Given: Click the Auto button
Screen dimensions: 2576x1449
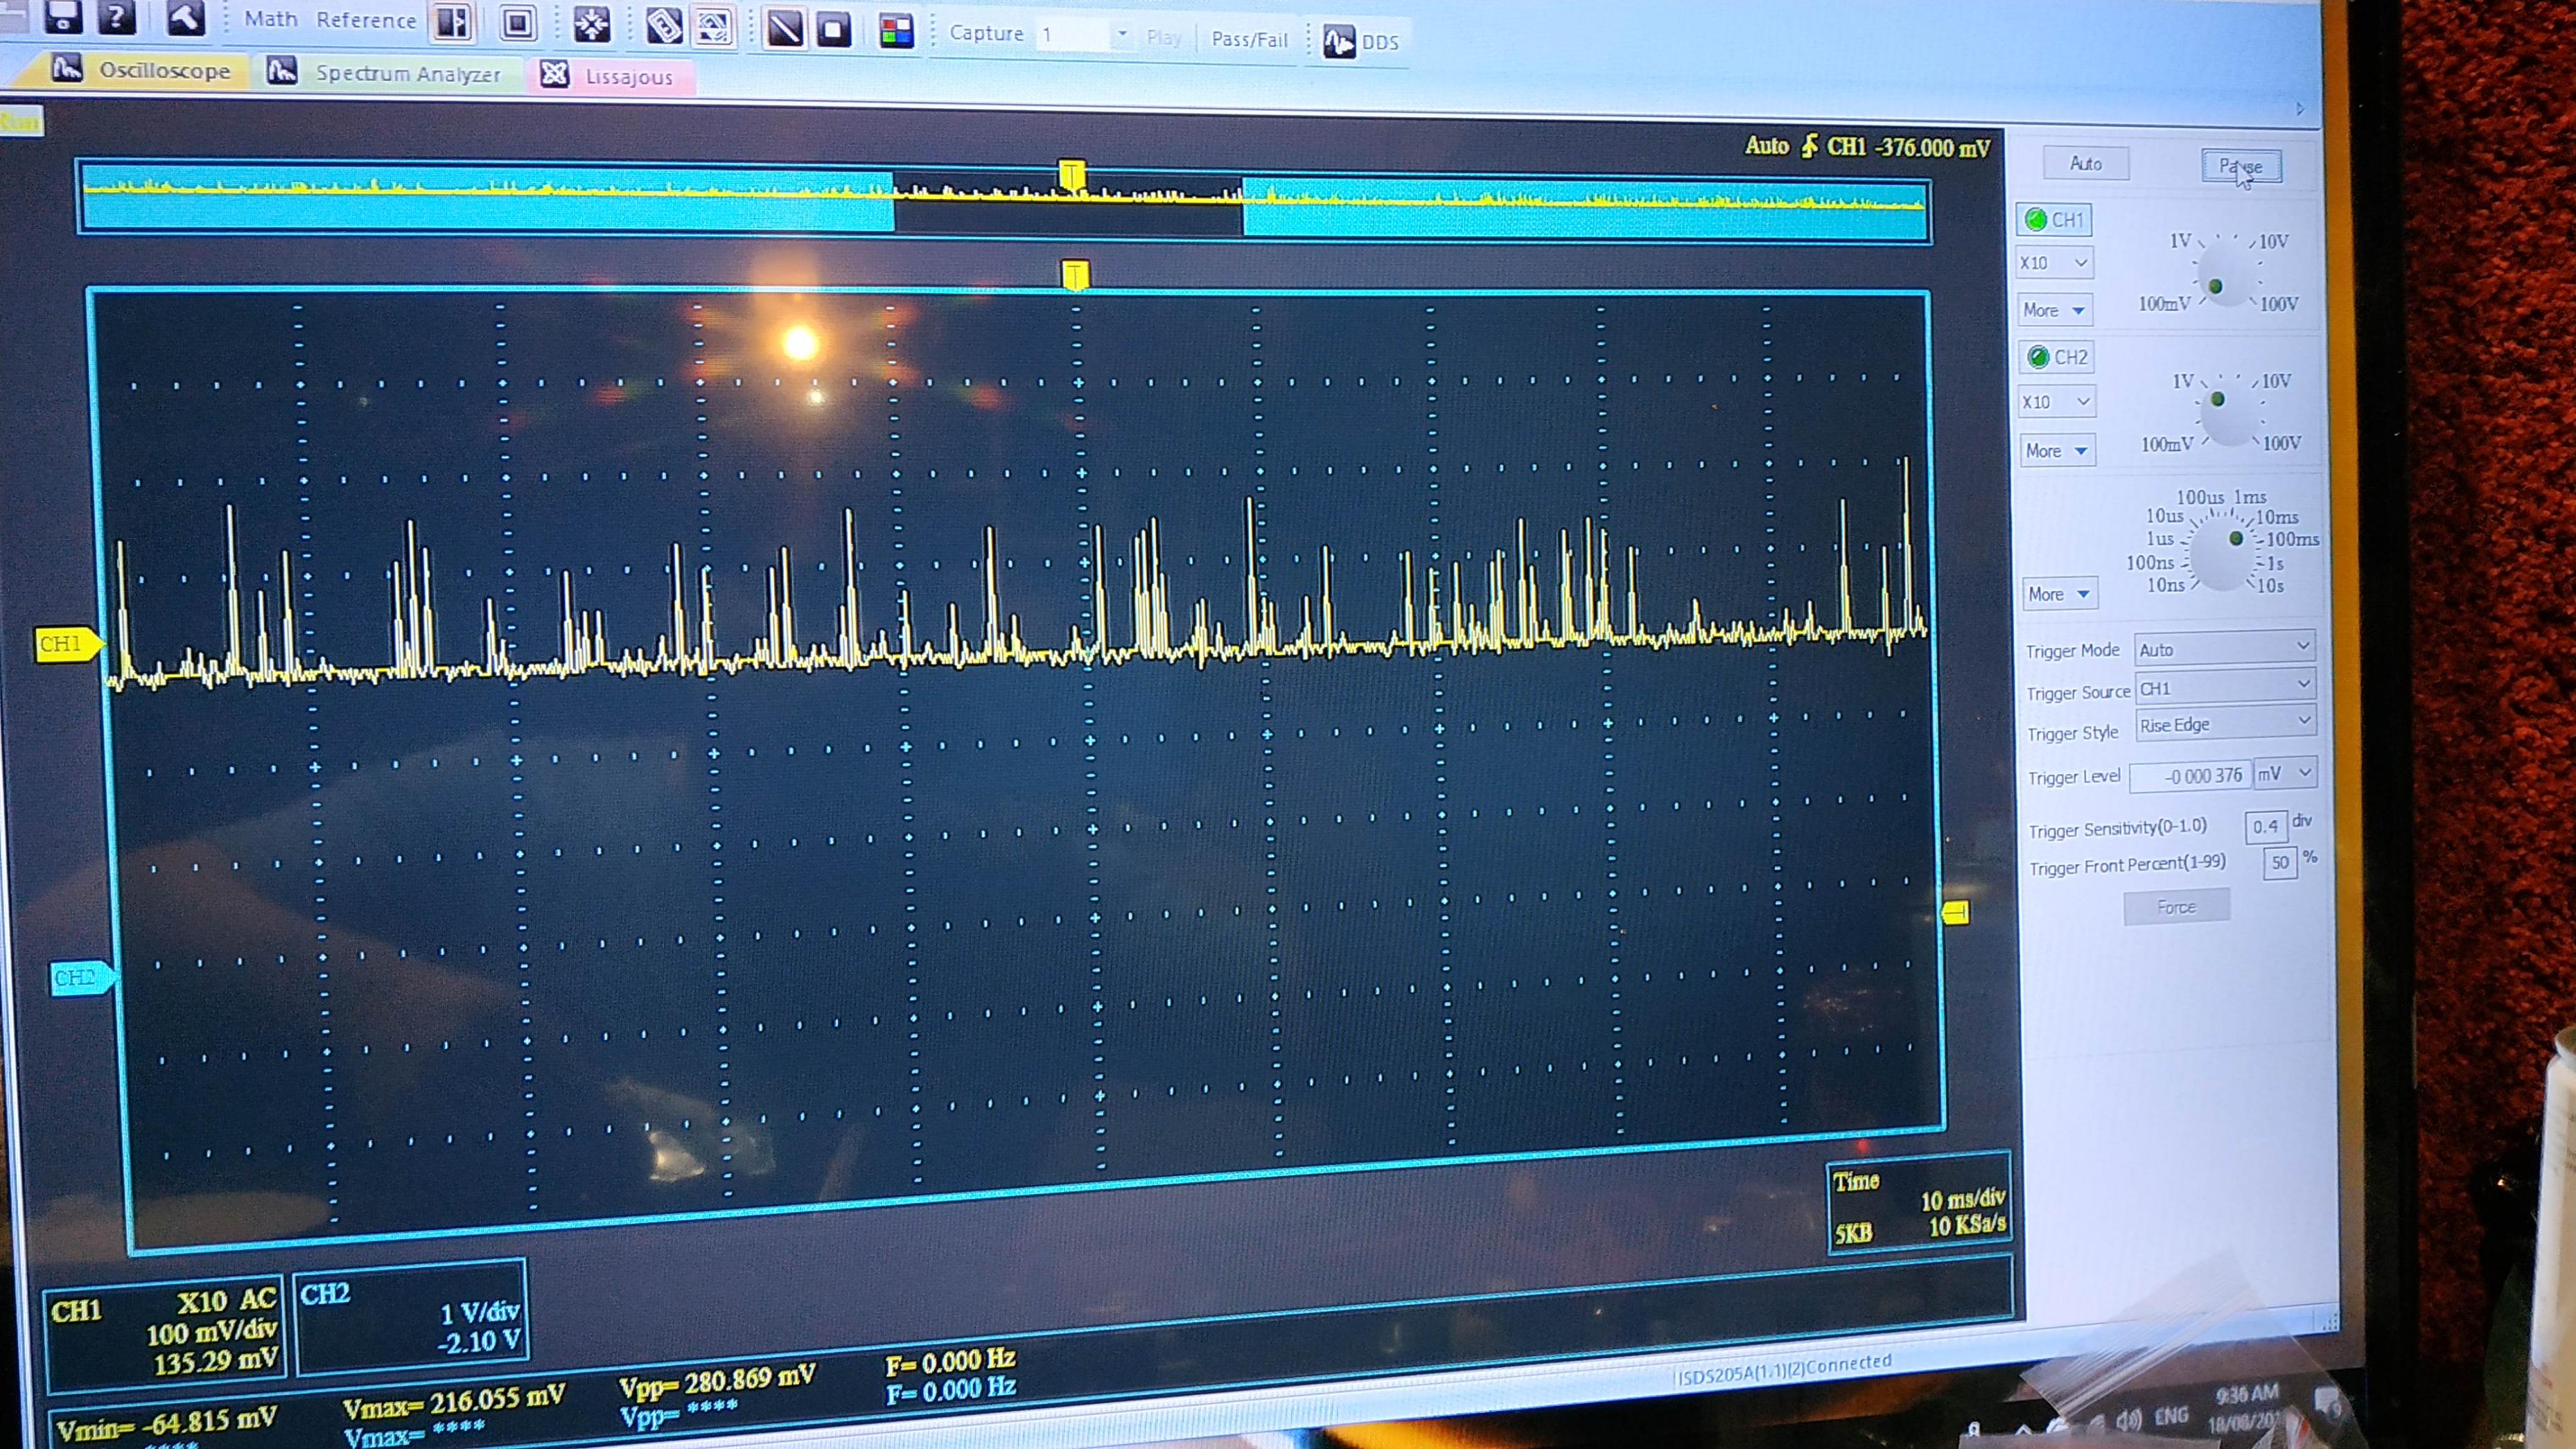Looking at the screenshot, I should tap(2086, 163).
